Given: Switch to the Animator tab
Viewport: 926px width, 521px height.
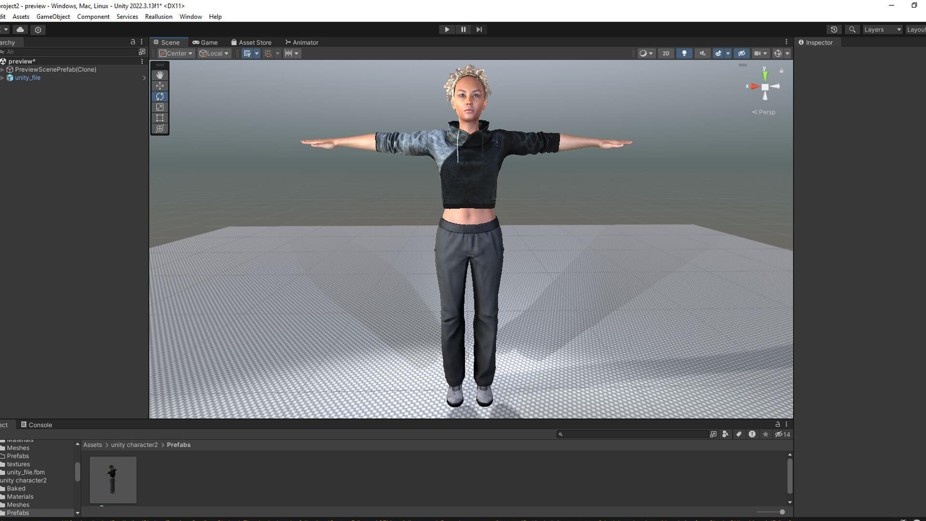Looking at the screenshot, I should (301, 42).
